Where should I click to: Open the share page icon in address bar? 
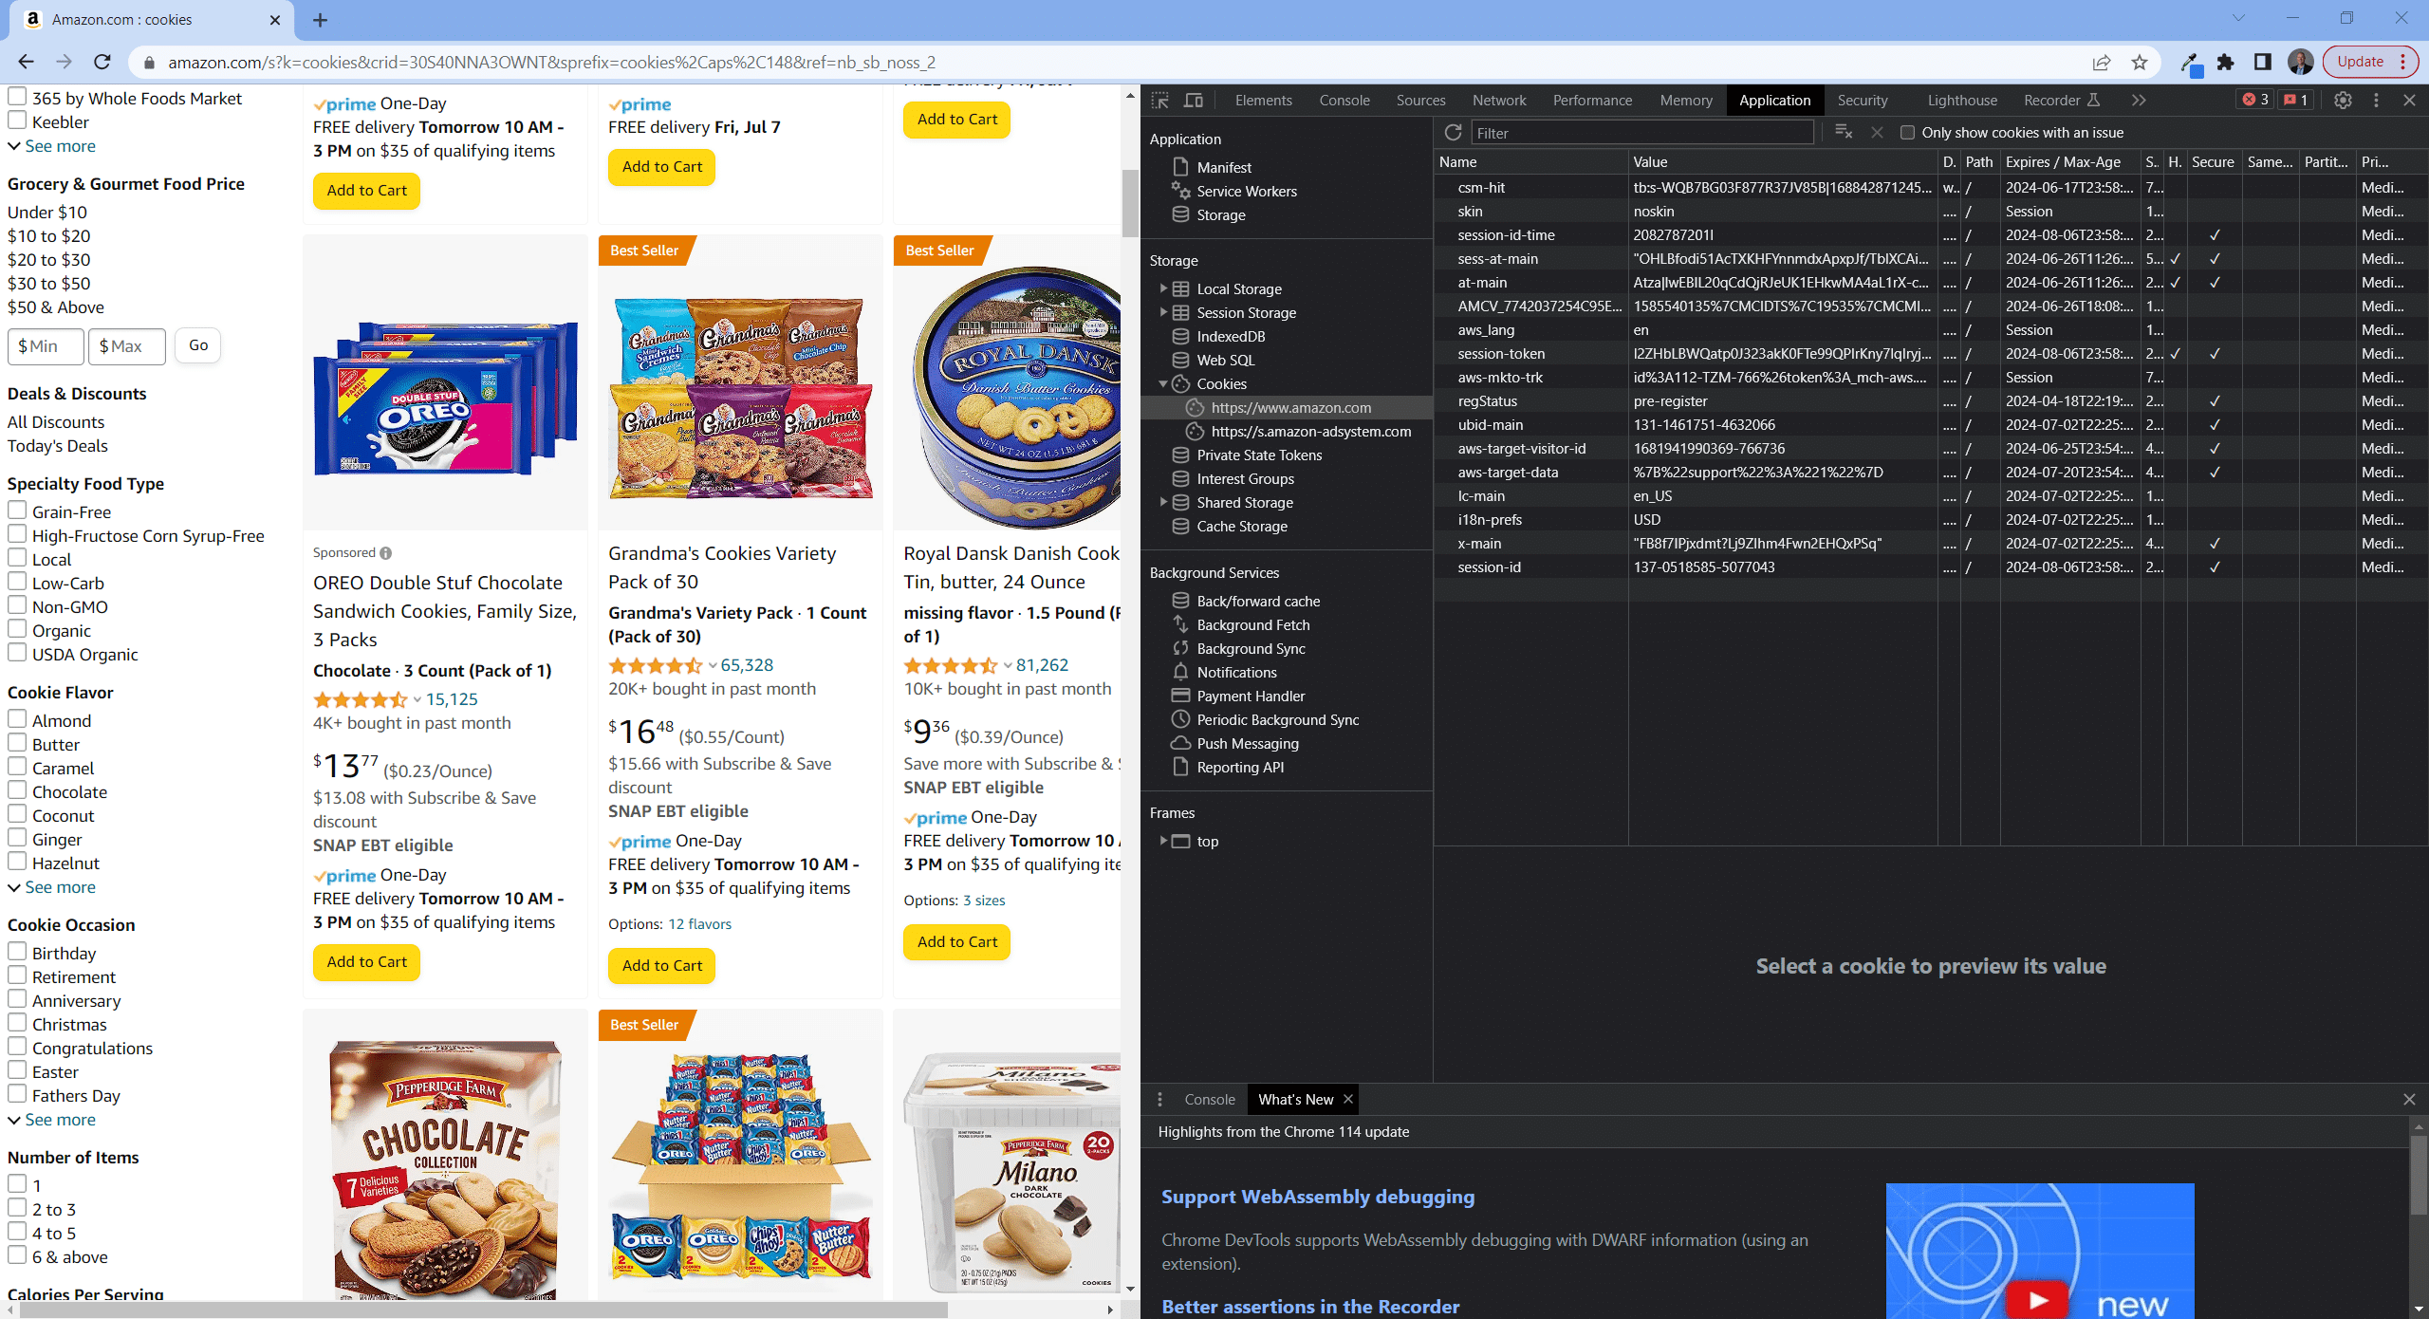pyautogui.click(x=2101, y=62)
